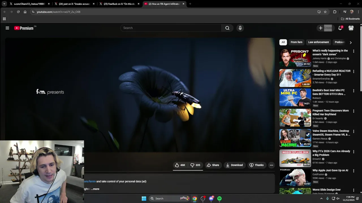The height and width of the screenshot is (203, 362).
Task: Open options for ocean's dark zones video
Action: [354, 51]
